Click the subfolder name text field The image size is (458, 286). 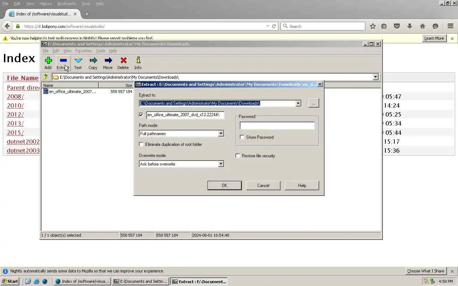coord(185,115)
